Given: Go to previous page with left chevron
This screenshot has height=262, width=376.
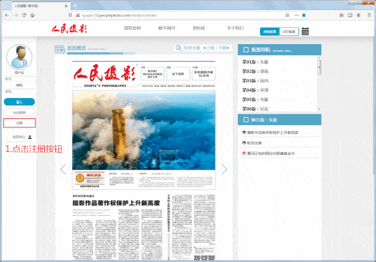Looking at the screenshot, I should [x=63, y=169].
